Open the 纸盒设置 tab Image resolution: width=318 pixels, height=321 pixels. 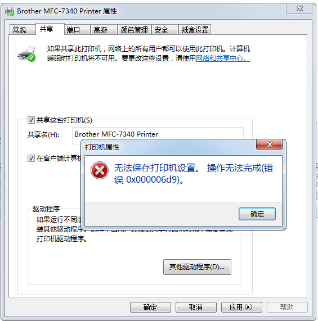(195, 30)
